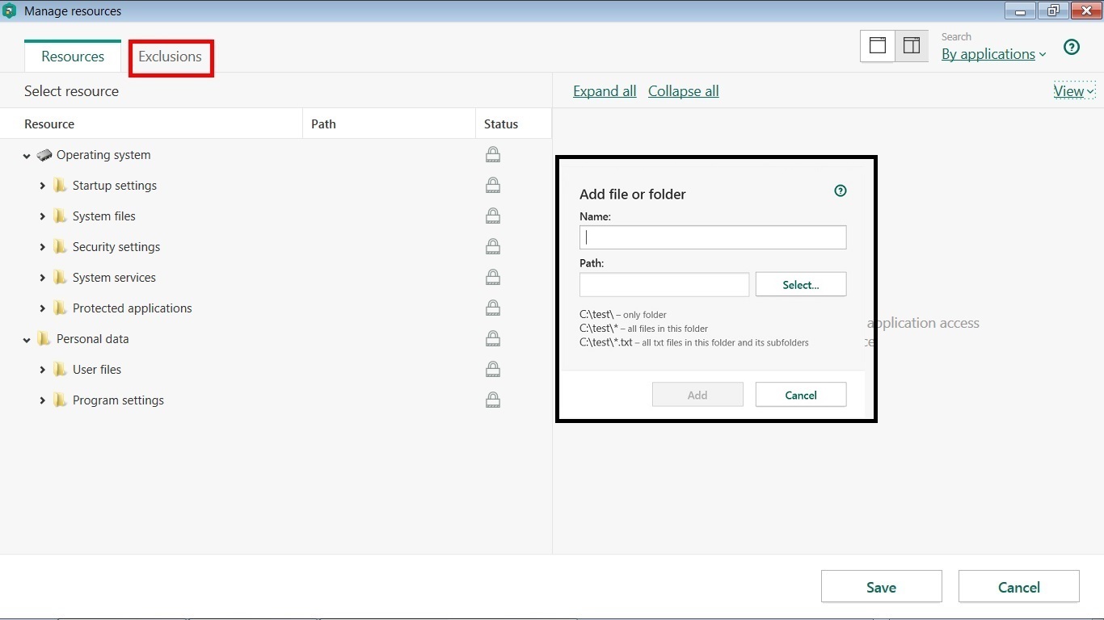The width and height of the screenshot is (1104, 620).
Task: Open help via top-right question mark icon
Action: (1072, 47)
